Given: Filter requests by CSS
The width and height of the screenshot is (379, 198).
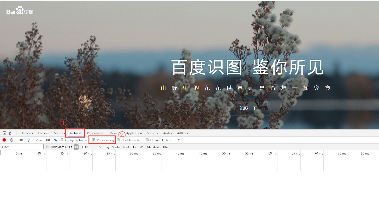Looking at the screenshot, I should point(98,147).
